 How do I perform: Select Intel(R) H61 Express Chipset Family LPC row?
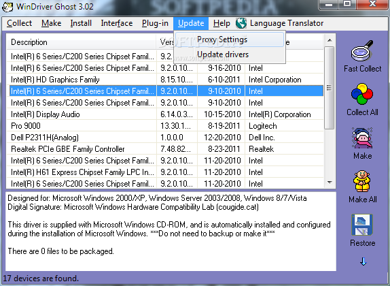click(x=165, y=172)
